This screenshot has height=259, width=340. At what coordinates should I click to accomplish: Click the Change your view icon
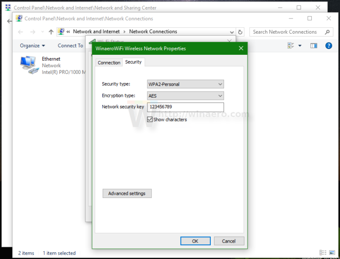click(291, 46)
